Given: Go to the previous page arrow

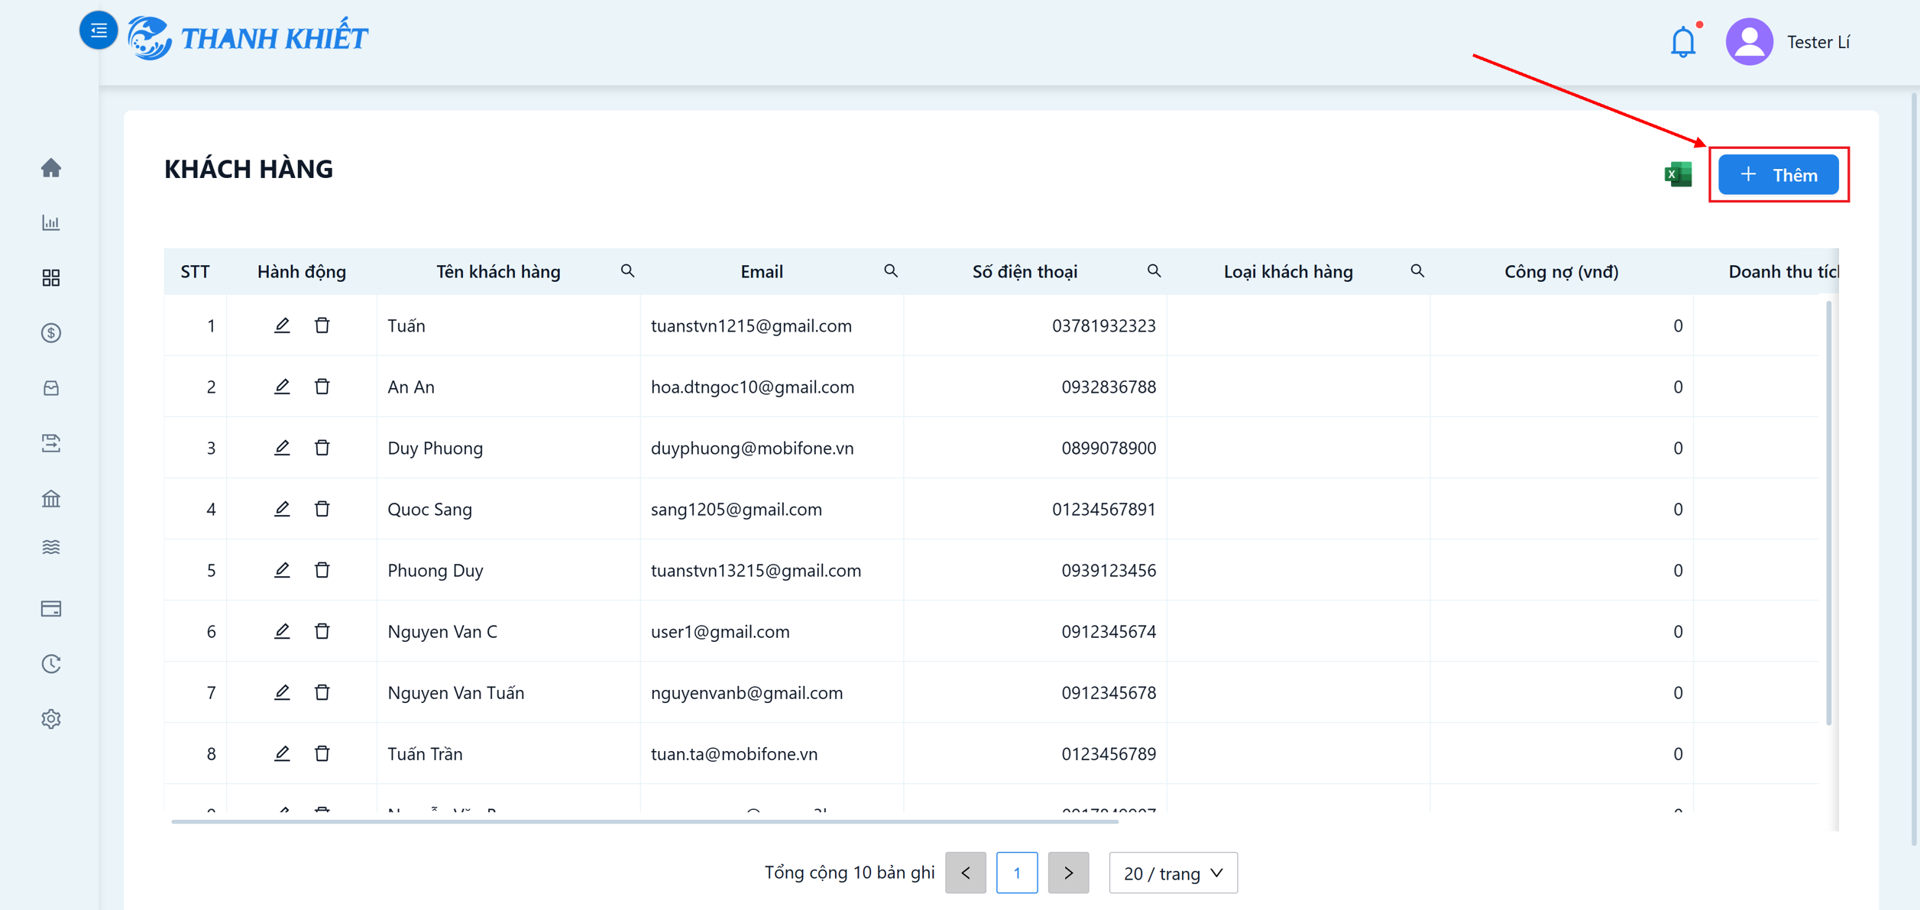Looking at the screenshot, I should pos(966,873).
